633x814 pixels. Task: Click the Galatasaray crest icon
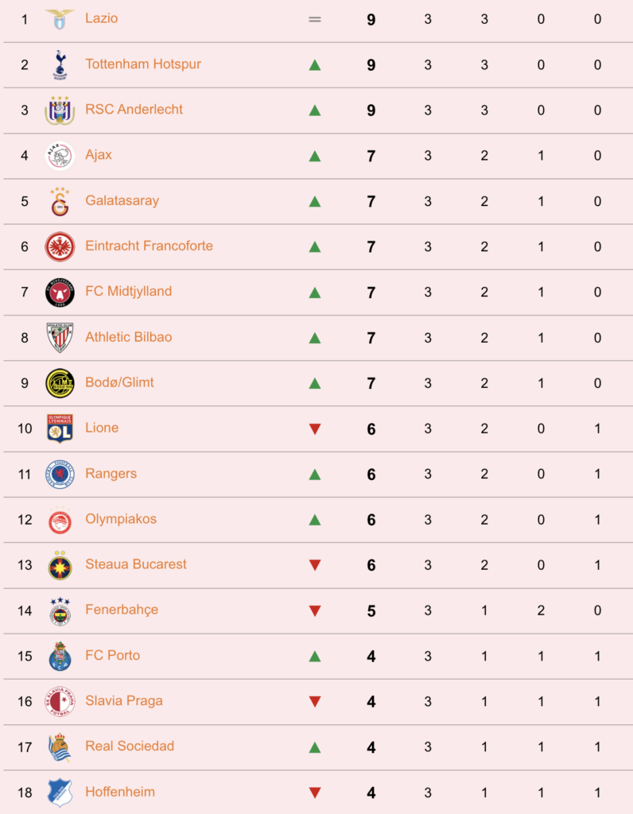pos(60,201)
